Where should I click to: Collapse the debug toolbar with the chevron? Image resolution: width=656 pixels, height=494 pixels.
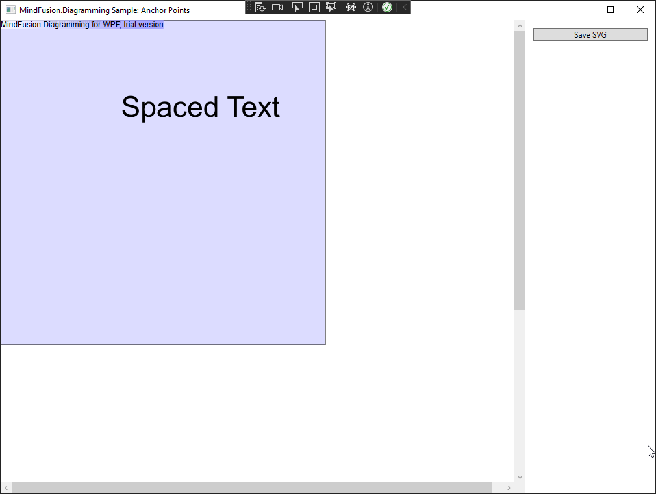click(x=405, y=7)
